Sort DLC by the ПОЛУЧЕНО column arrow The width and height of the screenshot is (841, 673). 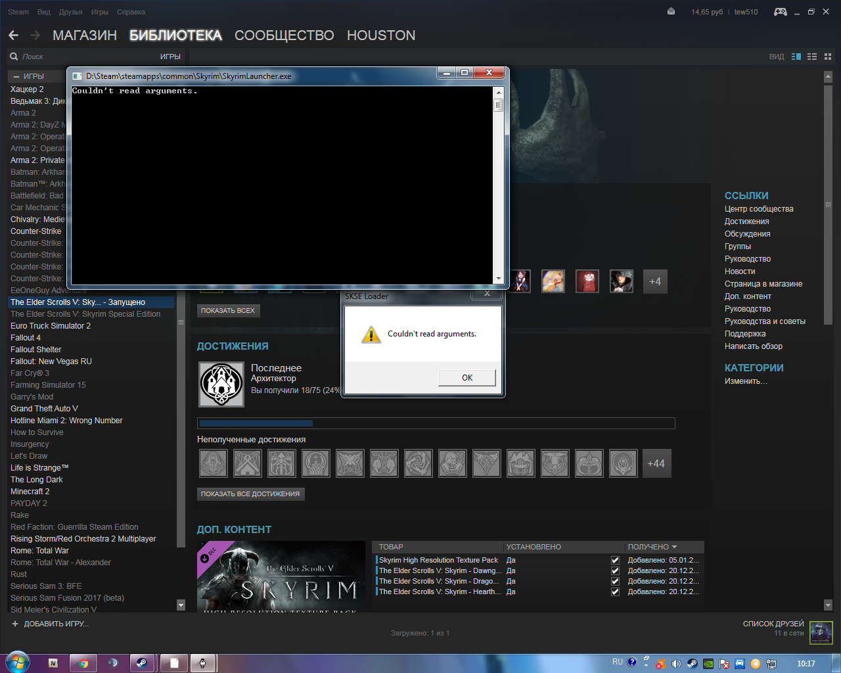[x=674, y=547]
